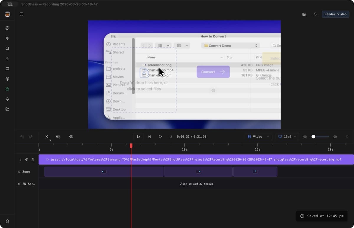The width and height of the screenshot is (354, 228).
Task: Click the video track's tag icon
Action: pyautogui.click(x=27, y=159)
